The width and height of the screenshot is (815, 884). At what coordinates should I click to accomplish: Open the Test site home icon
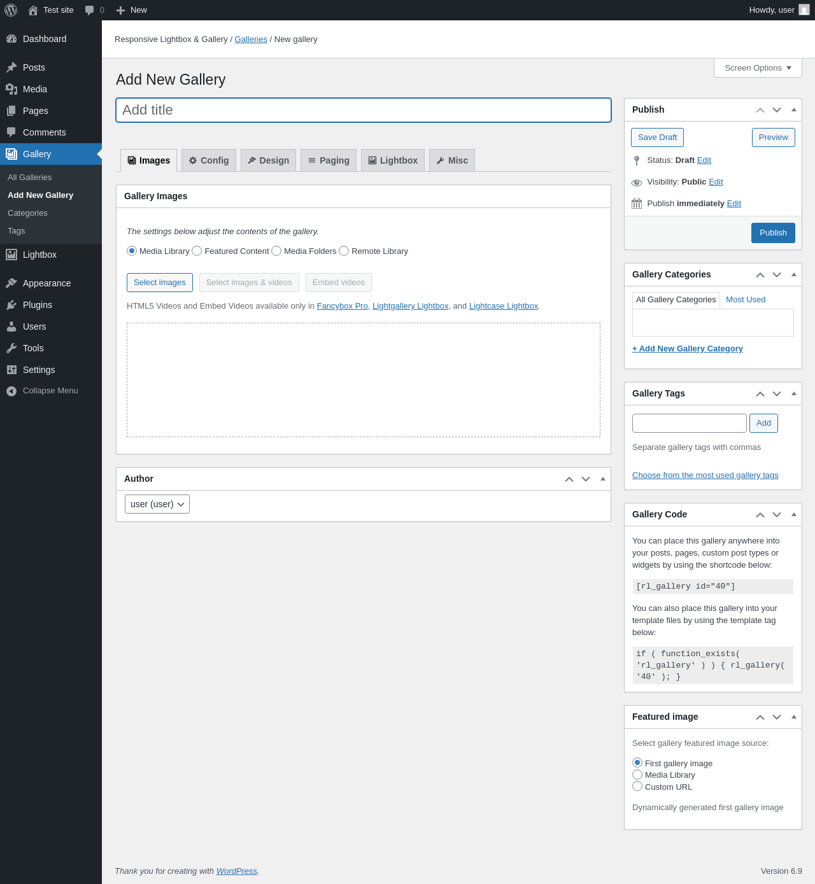(33, 10)
